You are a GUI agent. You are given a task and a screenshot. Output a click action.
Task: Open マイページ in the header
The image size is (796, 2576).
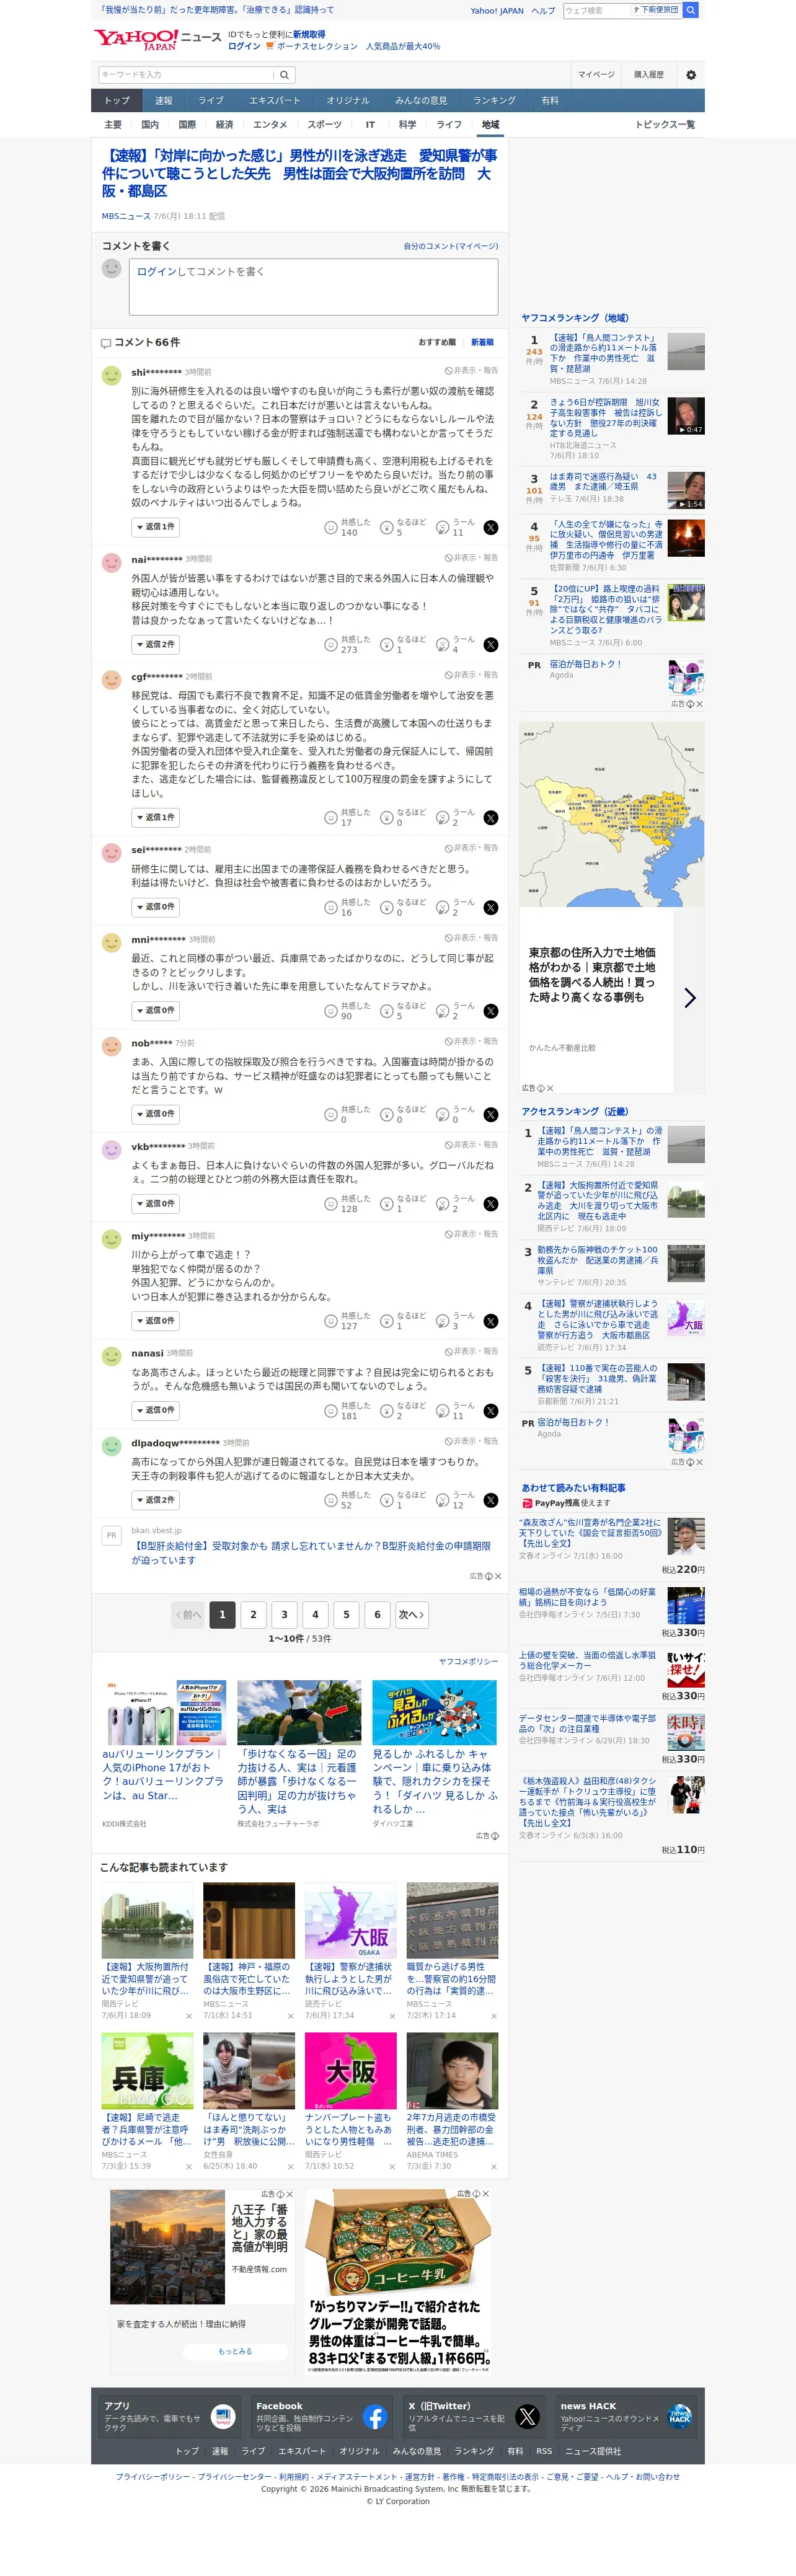(x=596, y=75)
